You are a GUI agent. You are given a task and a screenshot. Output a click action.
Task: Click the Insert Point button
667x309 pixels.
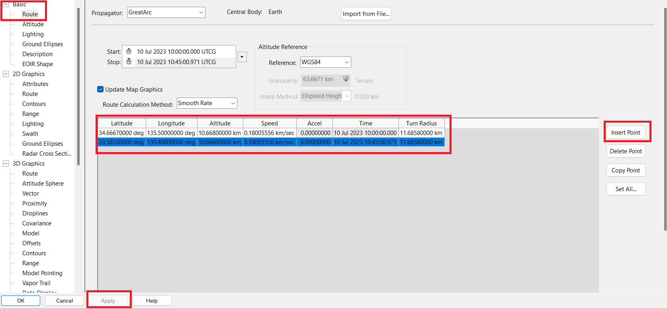(x=626, y=133)
